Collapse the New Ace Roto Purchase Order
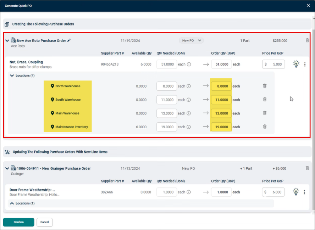This screenshot has width=315, height=230. [7, 40]
